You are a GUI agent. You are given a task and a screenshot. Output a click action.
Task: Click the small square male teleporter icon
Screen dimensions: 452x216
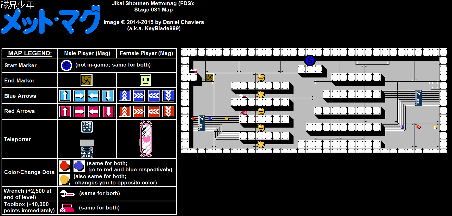(87, 127)
